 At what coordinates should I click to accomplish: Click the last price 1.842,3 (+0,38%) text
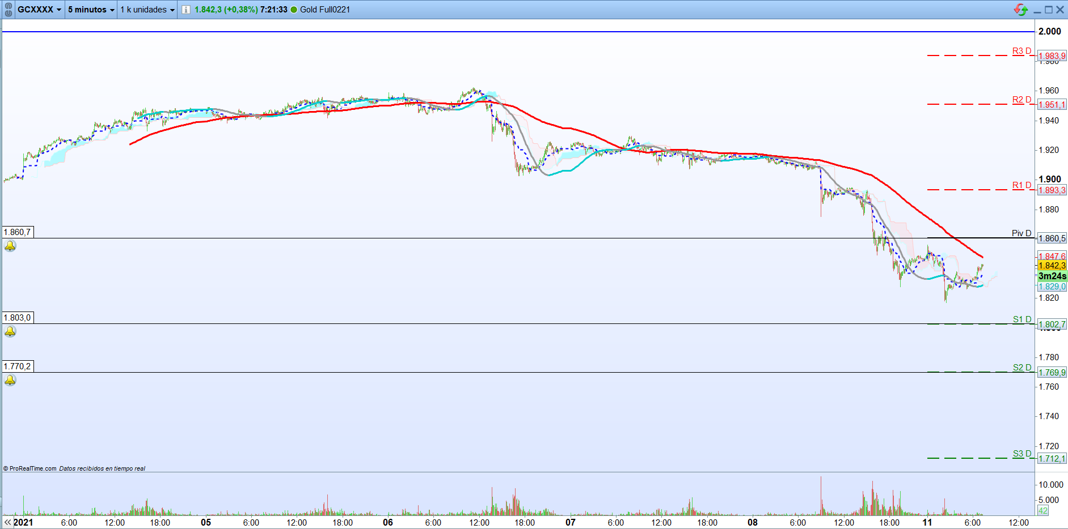click(x=226, y=10)
